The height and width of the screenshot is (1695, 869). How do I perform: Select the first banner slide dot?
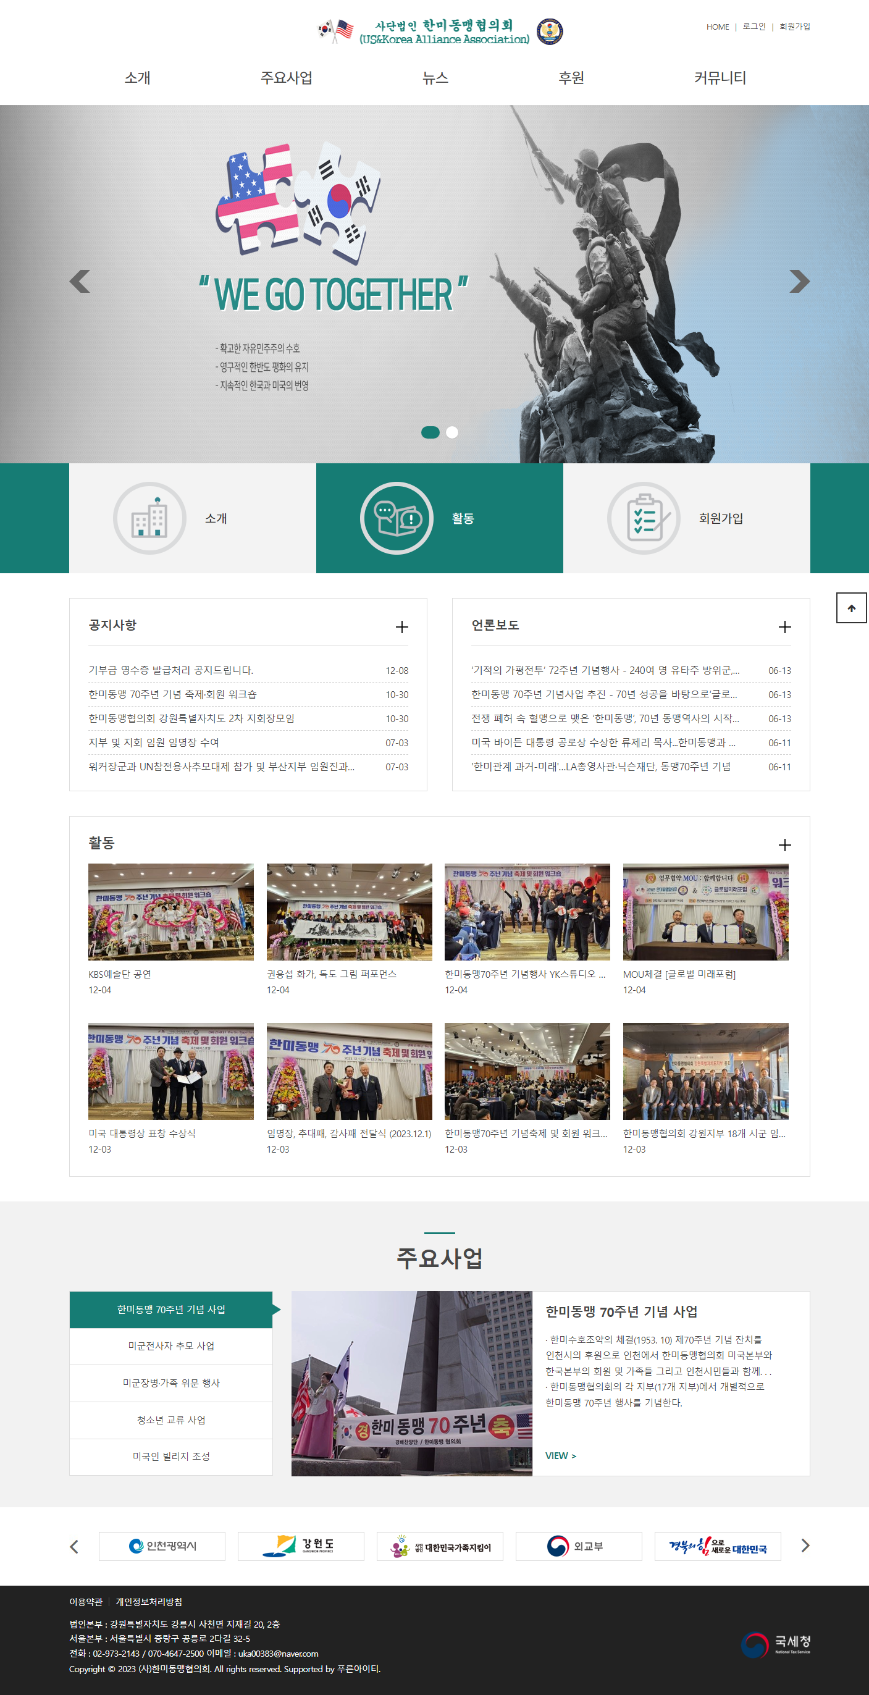click(x=430, y=432)
